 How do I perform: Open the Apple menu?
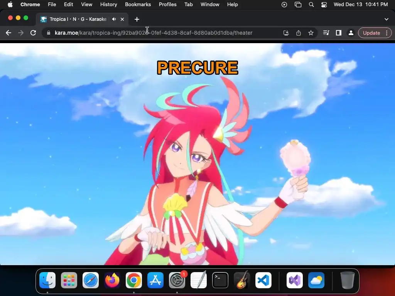pos(10,4)
